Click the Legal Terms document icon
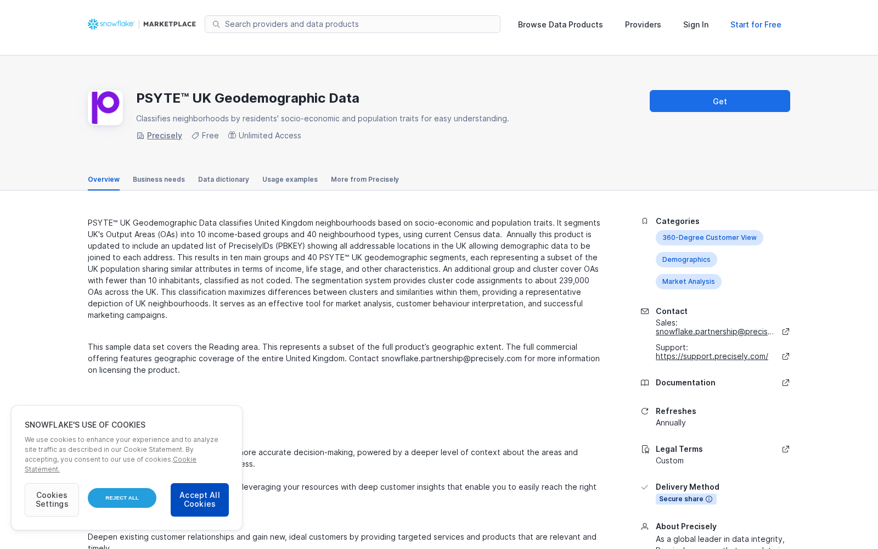Screen dimensions: 878x549 [x=645, y=449]
